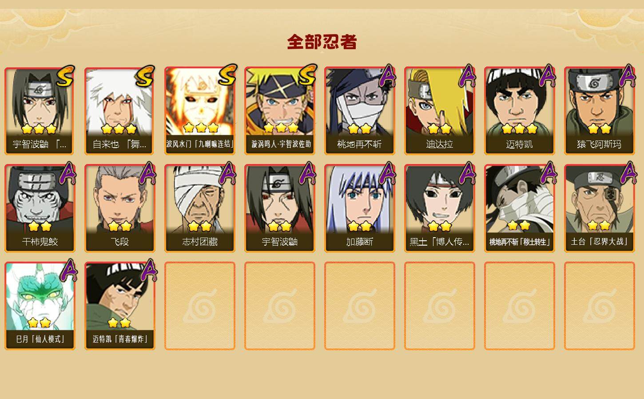The image size is (644, 399).
Task: Choose the 黑土「博人传」ninja card
Action: pyautogui.click(x=440, y=208)
